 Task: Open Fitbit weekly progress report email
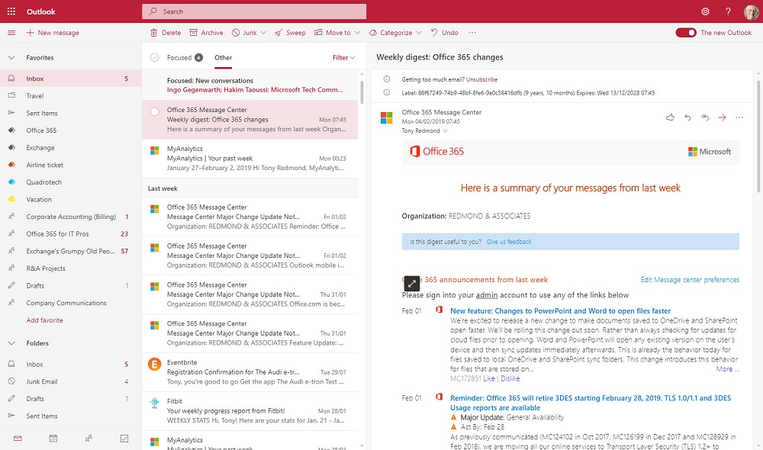coord(250,411)
